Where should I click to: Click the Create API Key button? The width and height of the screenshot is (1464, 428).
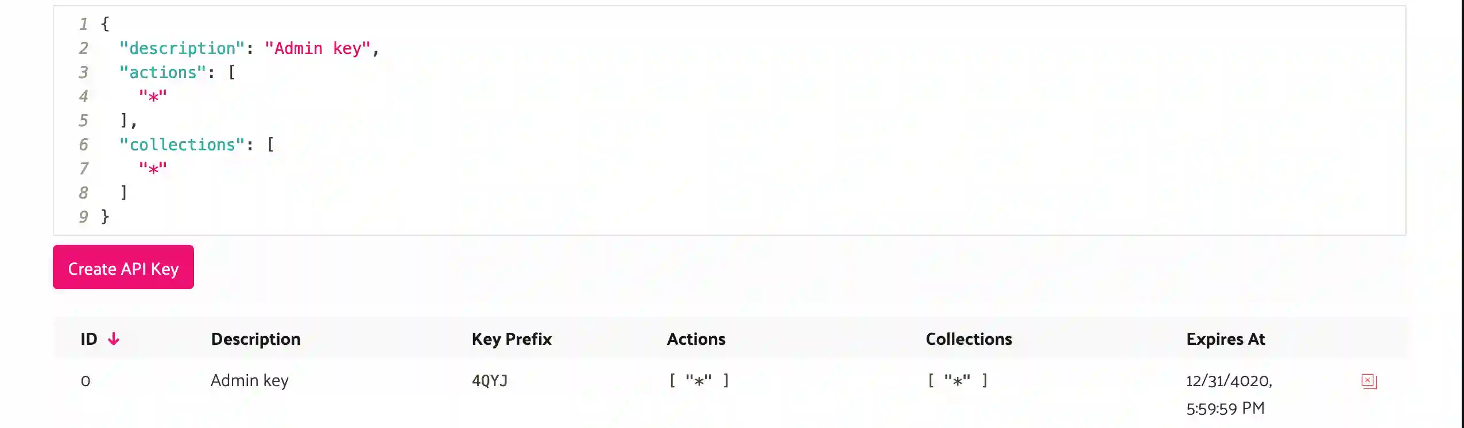pos(123,267)
